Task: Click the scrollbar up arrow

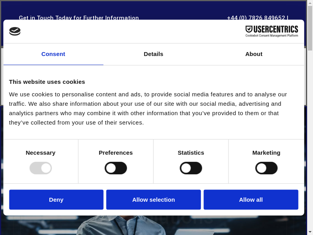Action: [310, 3]
